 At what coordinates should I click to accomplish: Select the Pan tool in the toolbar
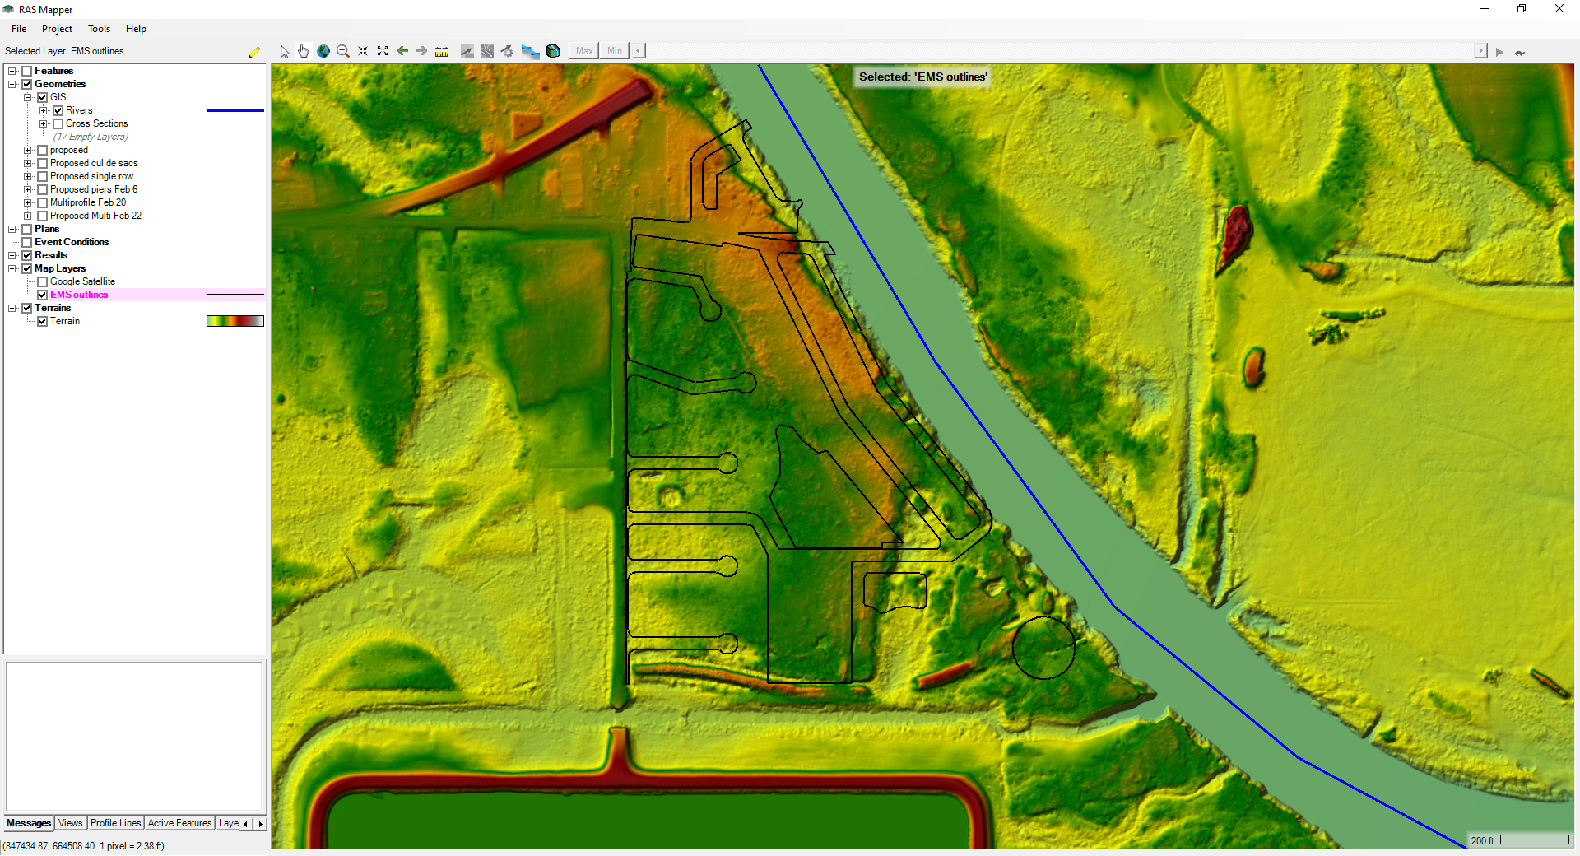304,50
